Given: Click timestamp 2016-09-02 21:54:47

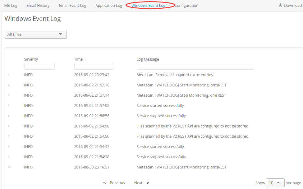Looking at the screenshot, I should [x=92, y=146].
